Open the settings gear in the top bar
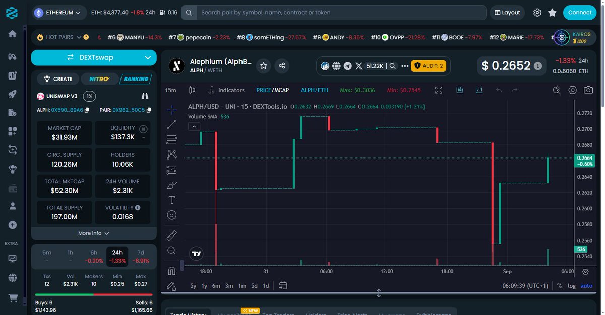The width and height of the screenshot is (605, 315). [537, 13]
